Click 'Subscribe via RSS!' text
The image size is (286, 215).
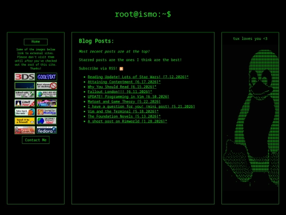(x=98, y=68)
